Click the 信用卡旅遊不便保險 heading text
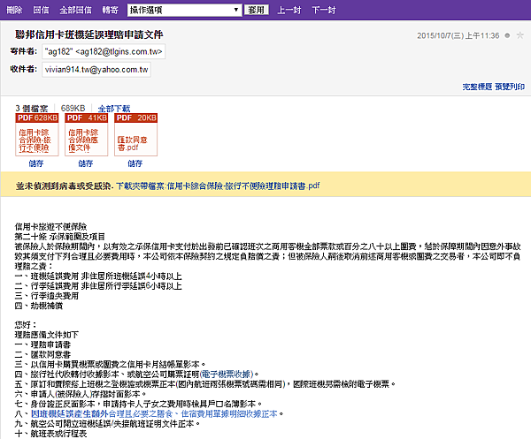The height and width of the screenshot is (439, 531). (x=50, y=227)
